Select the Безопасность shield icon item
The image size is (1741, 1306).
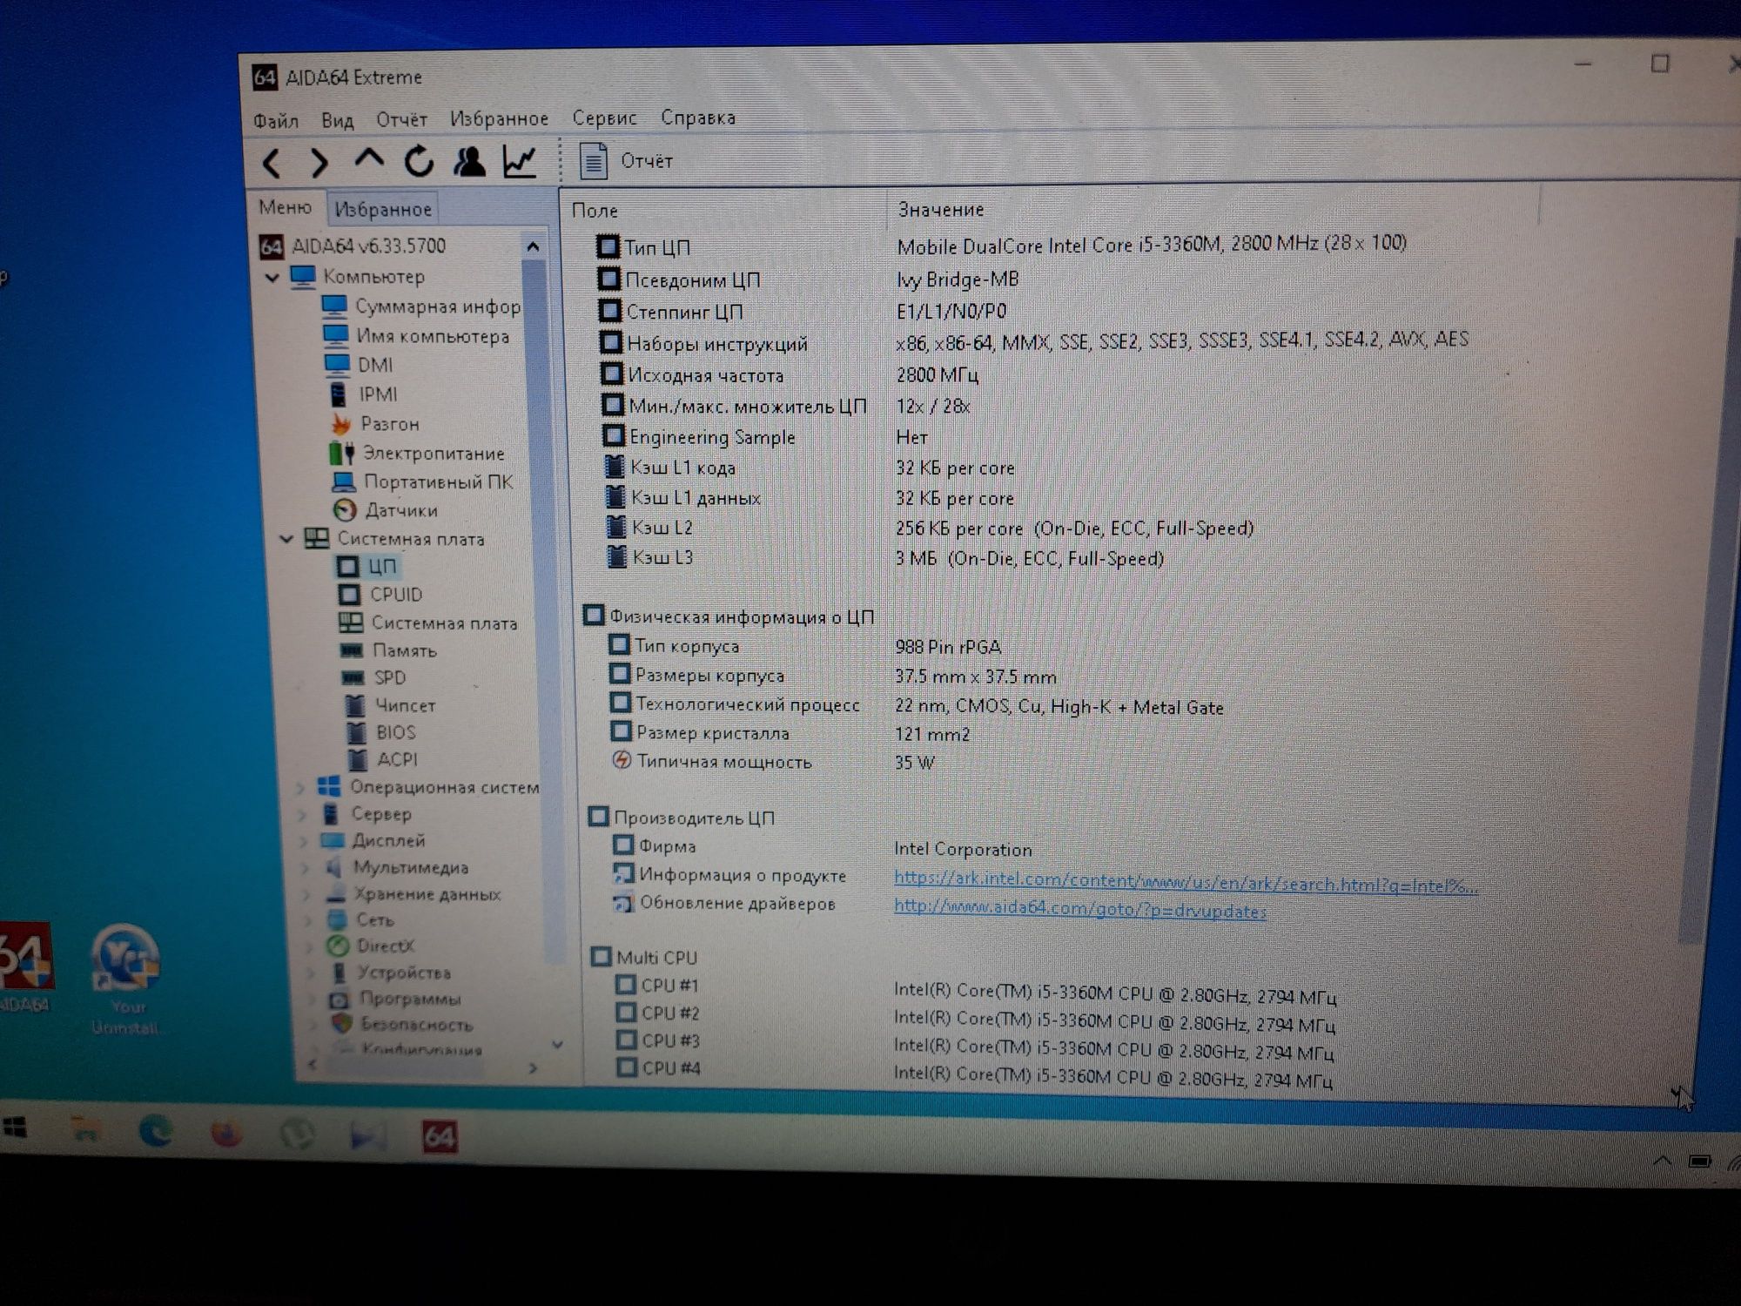[402, 1025]
